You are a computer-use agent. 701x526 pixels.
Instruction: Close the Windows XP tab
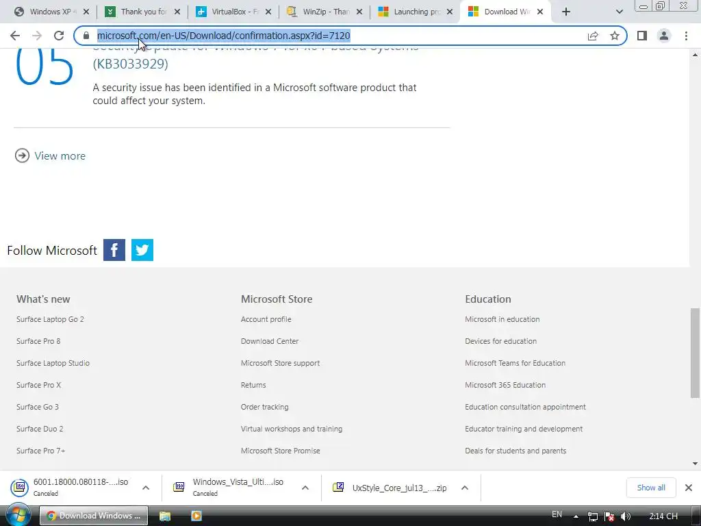(x=86, y=12)
